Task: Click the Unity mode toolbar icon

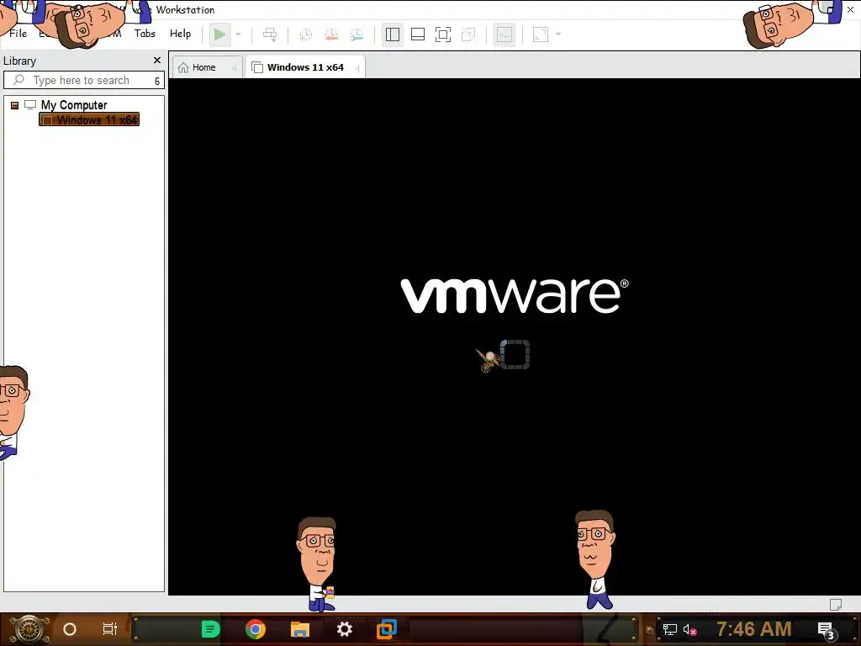Action: (468, 34)
